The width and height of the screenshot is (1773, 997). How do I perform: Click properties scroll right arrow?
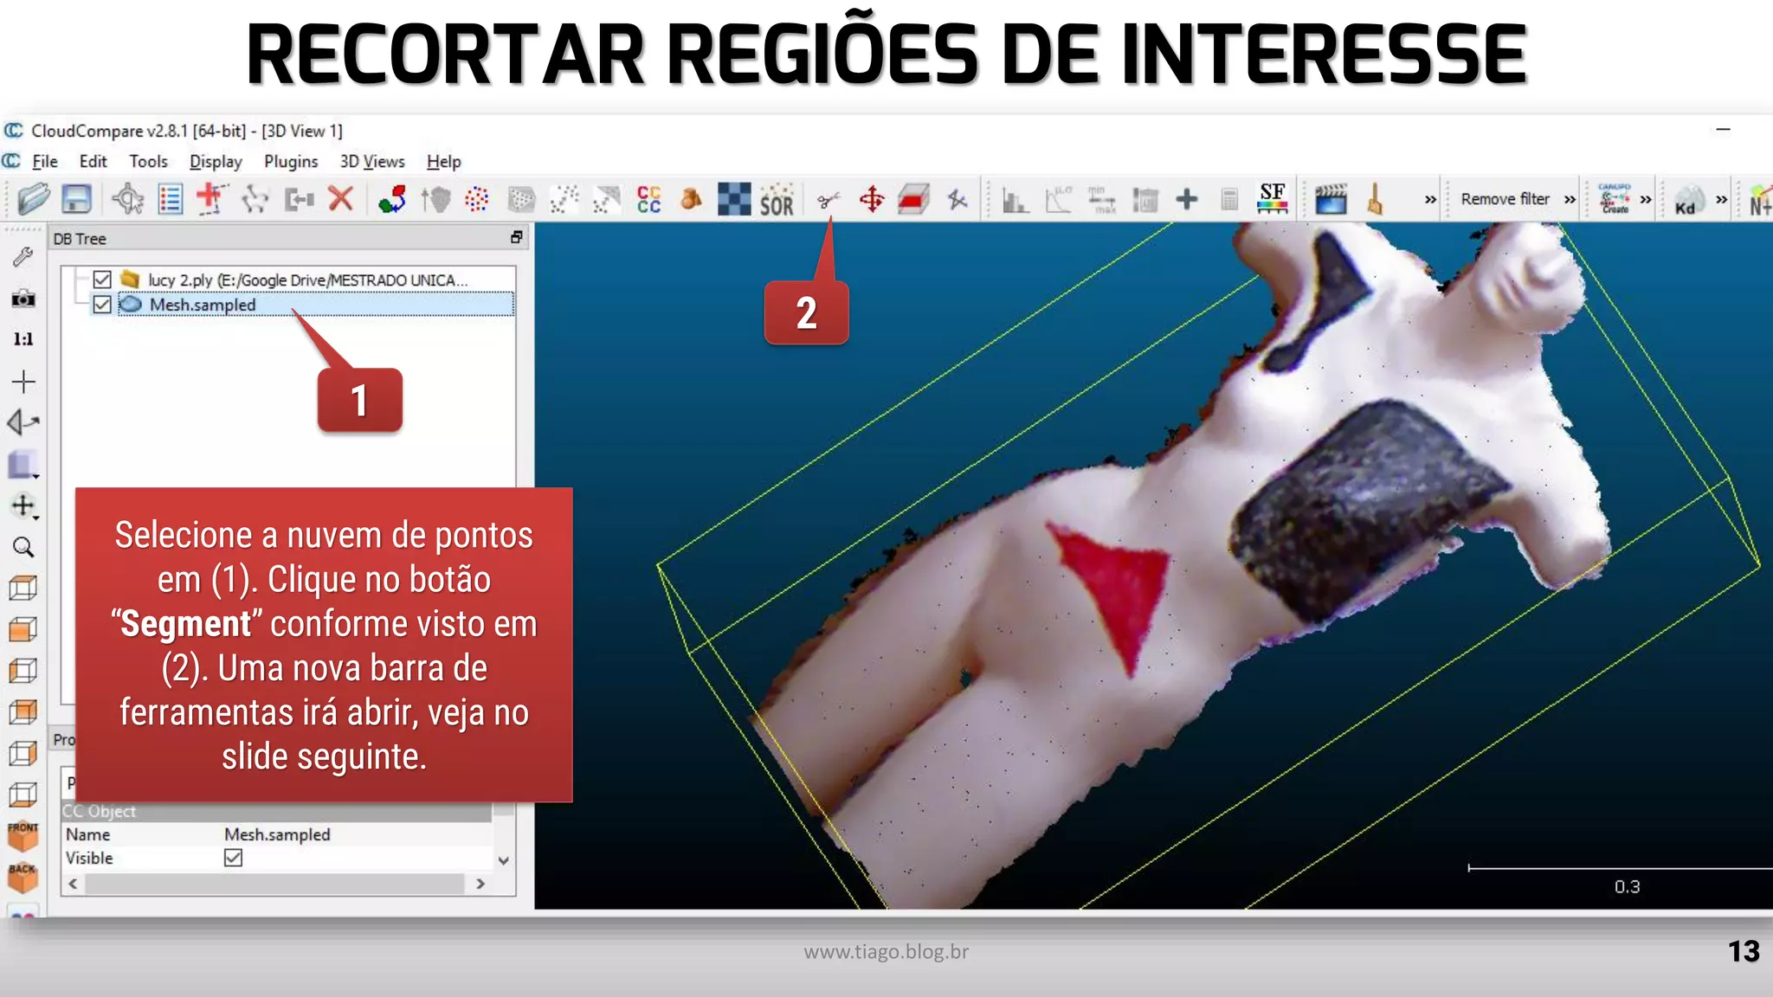tap(480, 884)
